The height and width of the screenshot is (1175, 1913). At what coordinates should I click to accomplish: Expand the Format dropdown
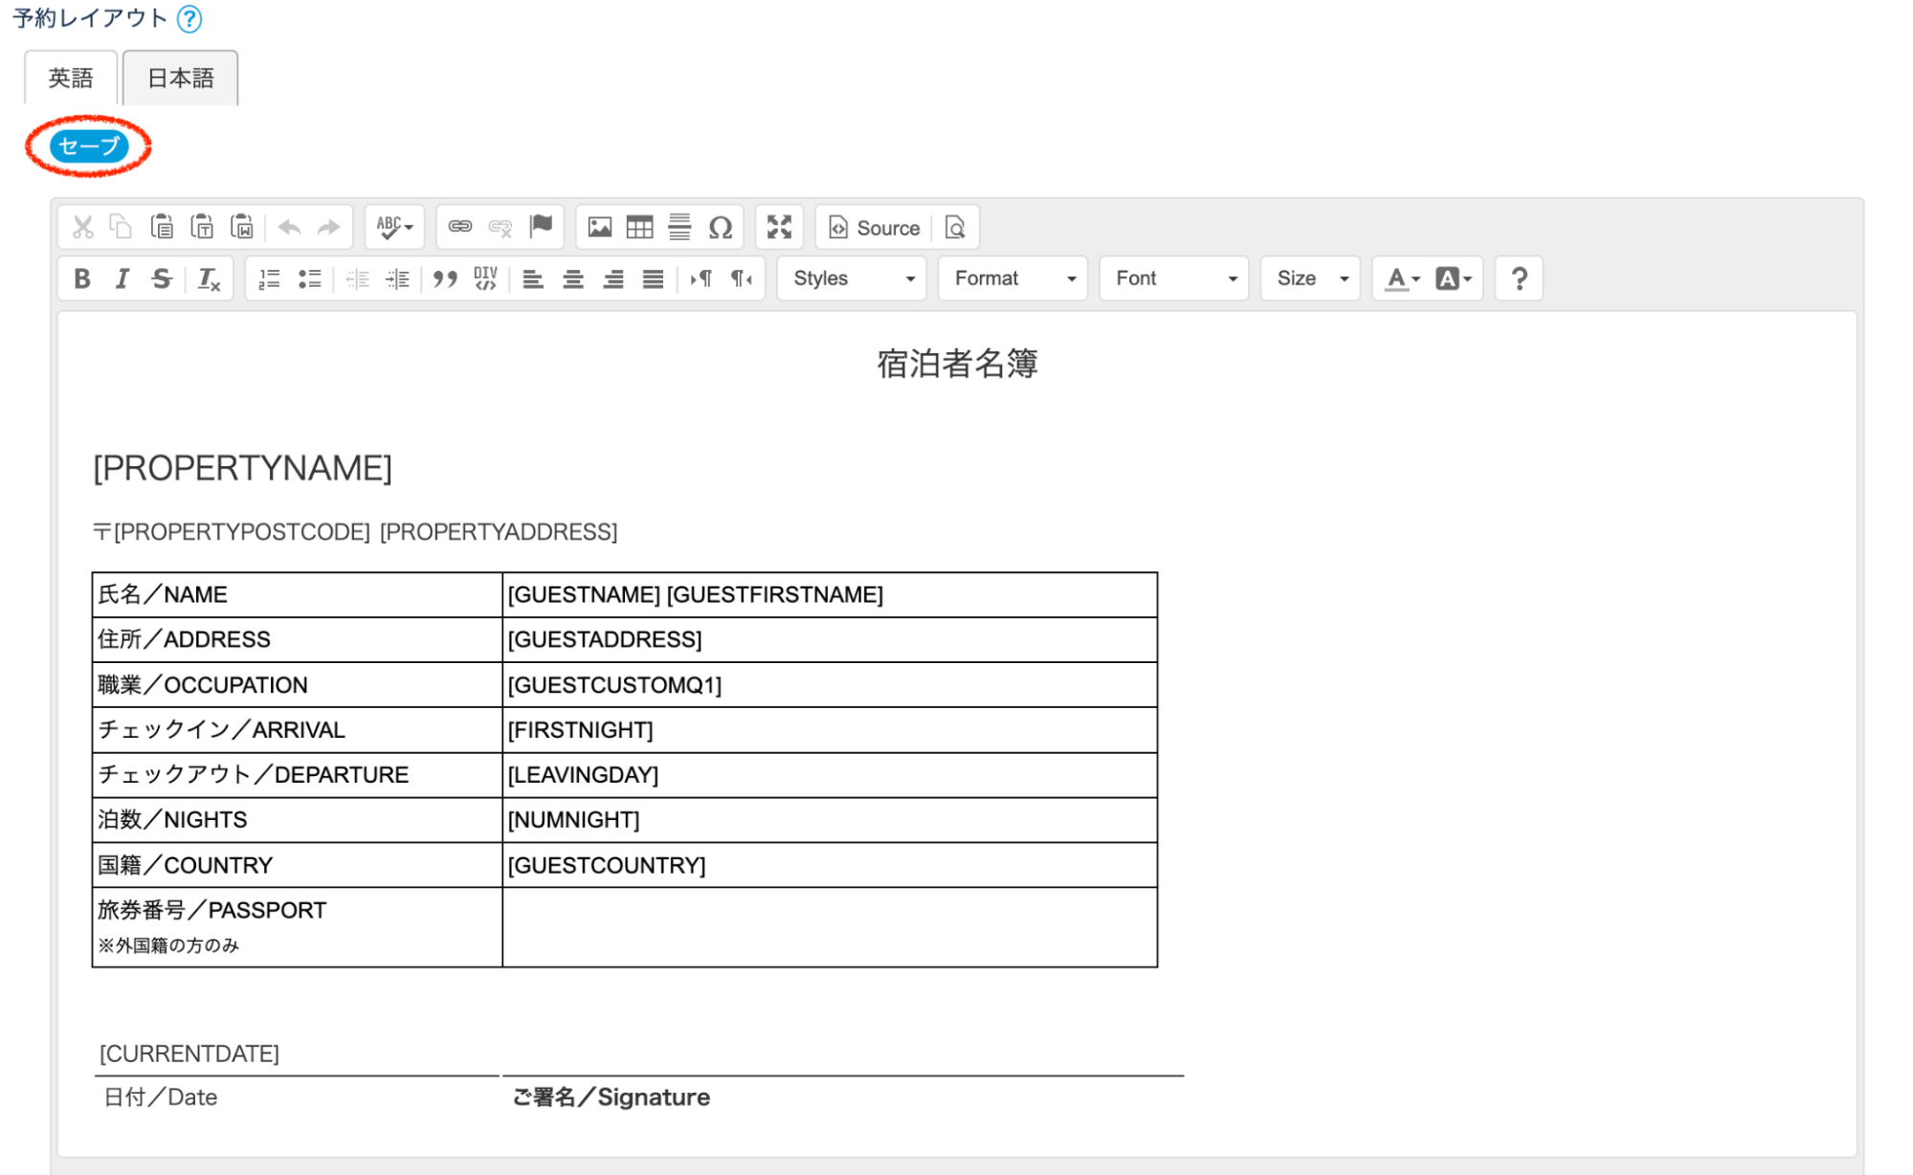coord(1012,278)
